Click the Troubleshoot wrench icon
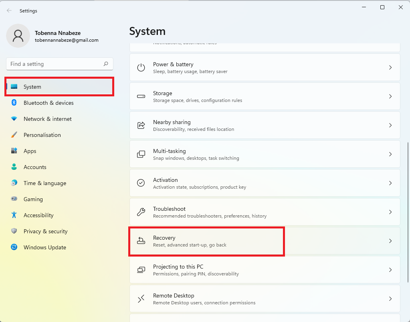This screenshot has width=410, height=322. [x=141, y=212]
